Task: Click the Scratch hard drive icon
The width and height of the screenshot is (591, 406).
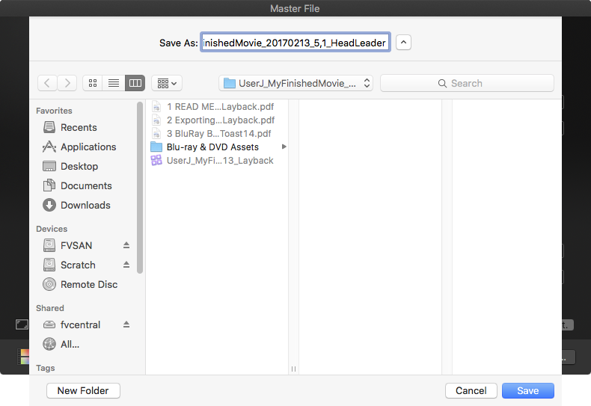Action: [x=49, y=265]
